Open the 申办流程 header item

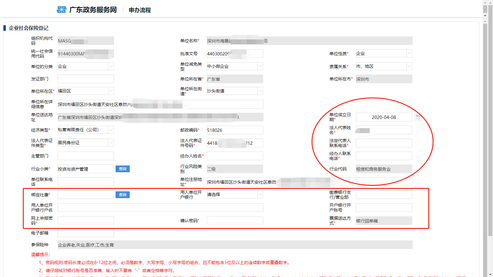140,10
